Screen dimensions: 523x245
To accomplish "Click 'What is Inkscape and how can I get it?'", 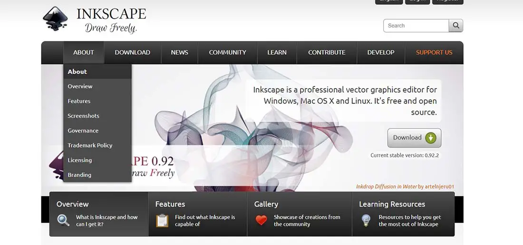I will pos(107,221).
